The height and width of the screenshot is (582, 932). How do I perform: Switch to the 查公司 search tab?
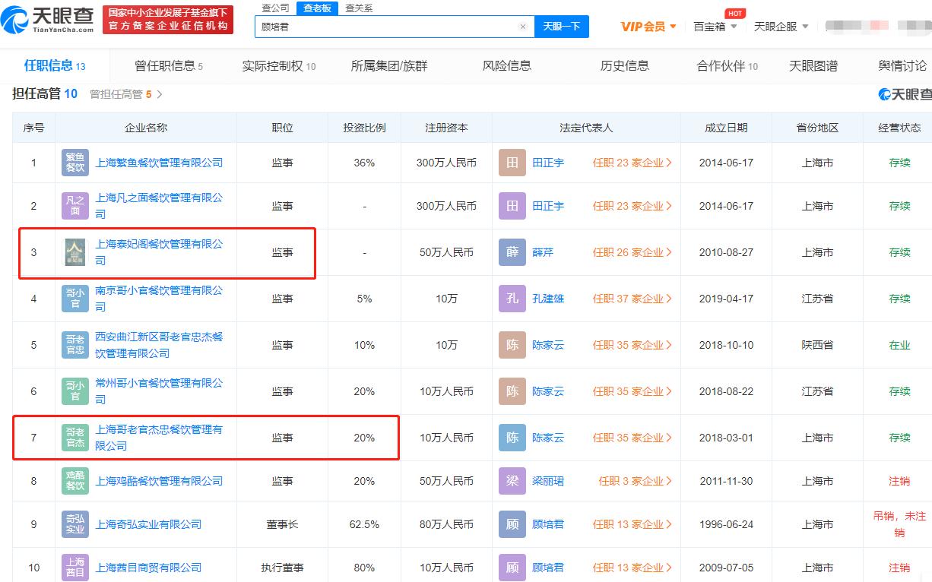coord(275,8)
